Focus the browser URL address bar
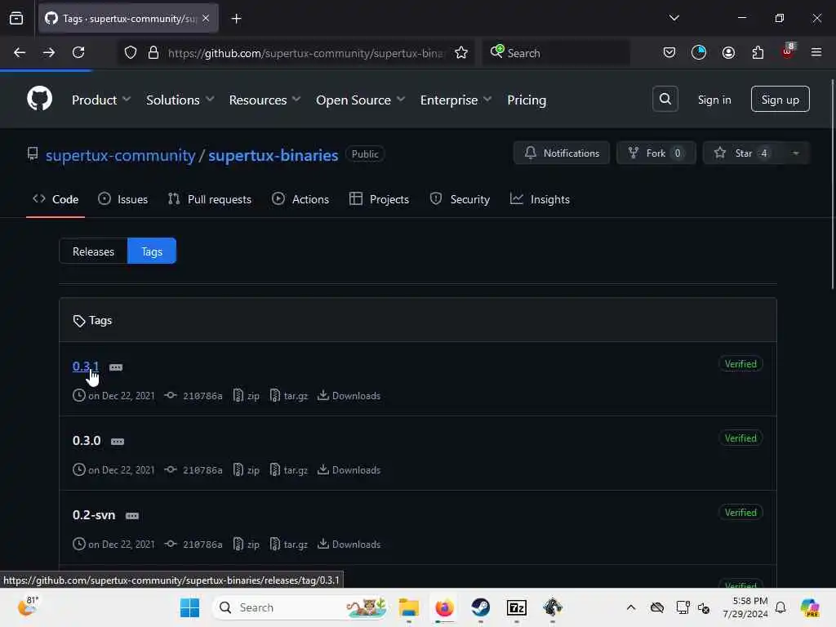 click(x=305, y=53)
